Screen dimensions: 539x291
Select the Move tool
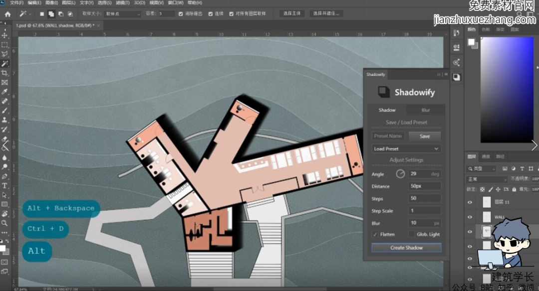point(5,35)
